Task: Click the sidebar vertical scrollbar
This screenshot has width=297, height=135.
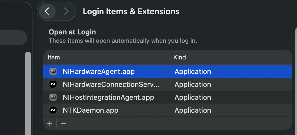Action: tap(28, 93)
